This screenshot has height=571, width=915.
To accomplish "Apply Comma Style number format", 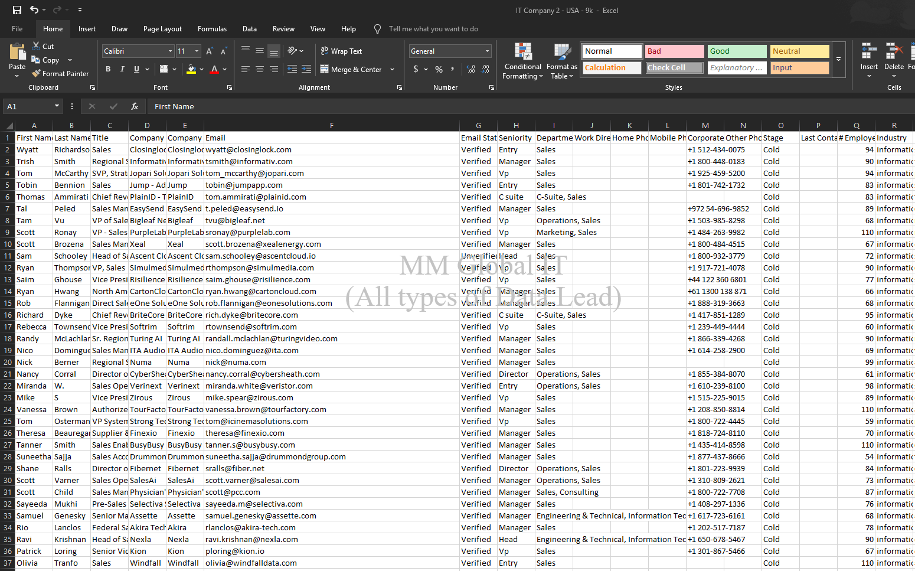I will point(453,69).
